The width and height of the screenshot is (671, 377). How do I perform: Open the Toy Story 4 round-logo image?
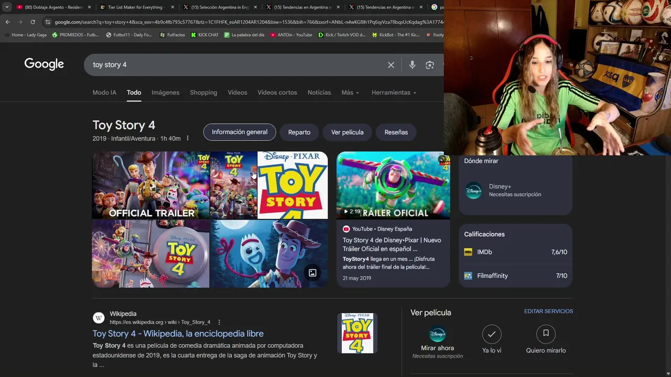[151, 254]
